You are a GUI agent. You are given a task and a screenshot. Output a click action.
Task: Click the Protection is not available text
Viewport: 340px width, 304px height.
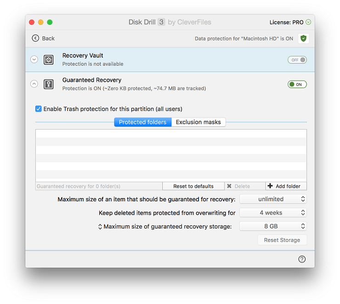coord(93,64)
